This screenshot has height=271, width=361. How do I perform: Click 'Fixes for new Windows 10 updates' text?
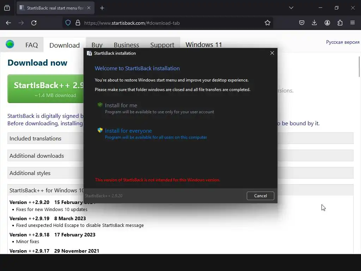51,209
